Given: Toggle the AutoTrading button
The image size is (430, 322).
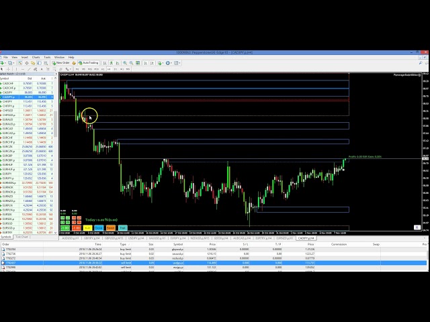Looking at the screenshot, I should click(x=89, y=62).
